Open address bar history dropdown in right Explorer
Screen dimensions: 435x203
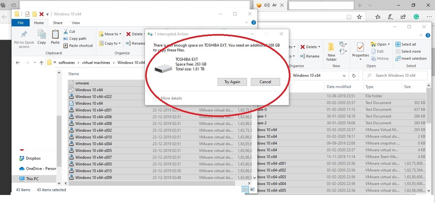click(x=345, y=75)
